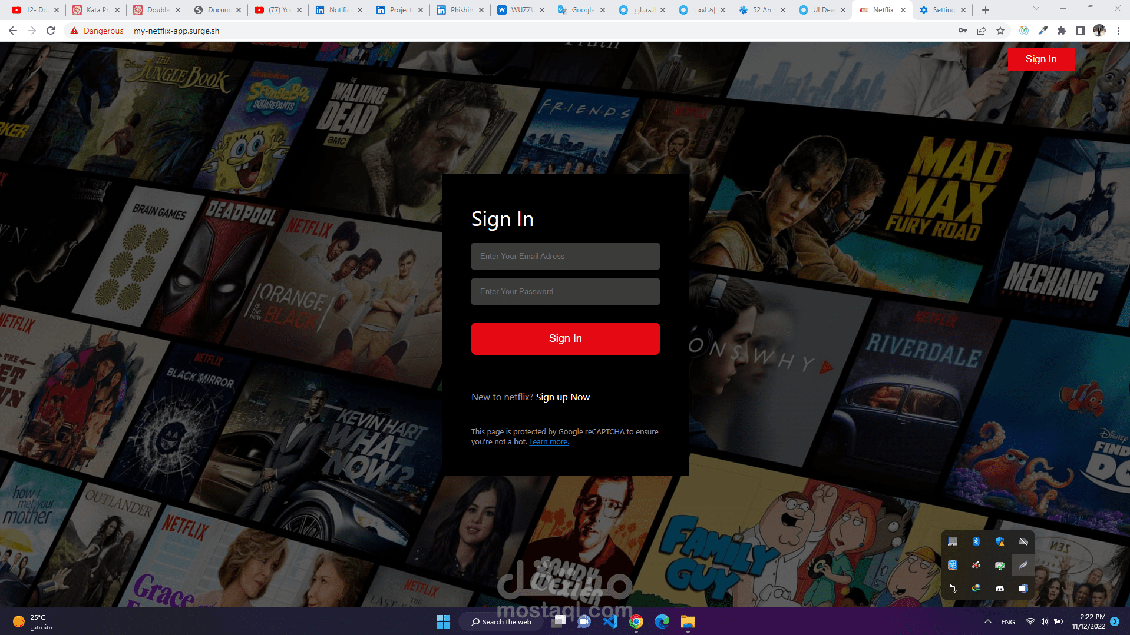Follow the Learn more reCAPTCHA link

[x=549, y=442]
